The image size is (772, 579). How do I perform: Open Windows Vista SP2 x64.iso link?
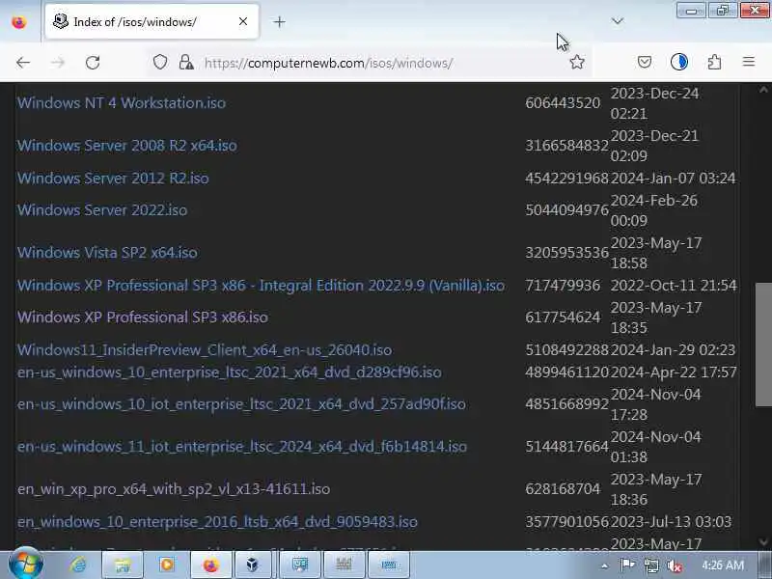pyautogui.click(x=107, y=252)
